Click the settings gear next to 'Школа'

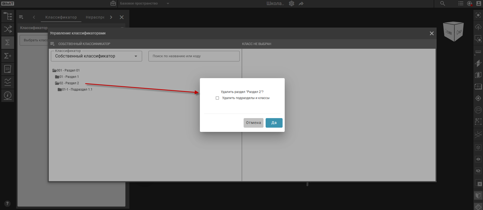point(292,3)
